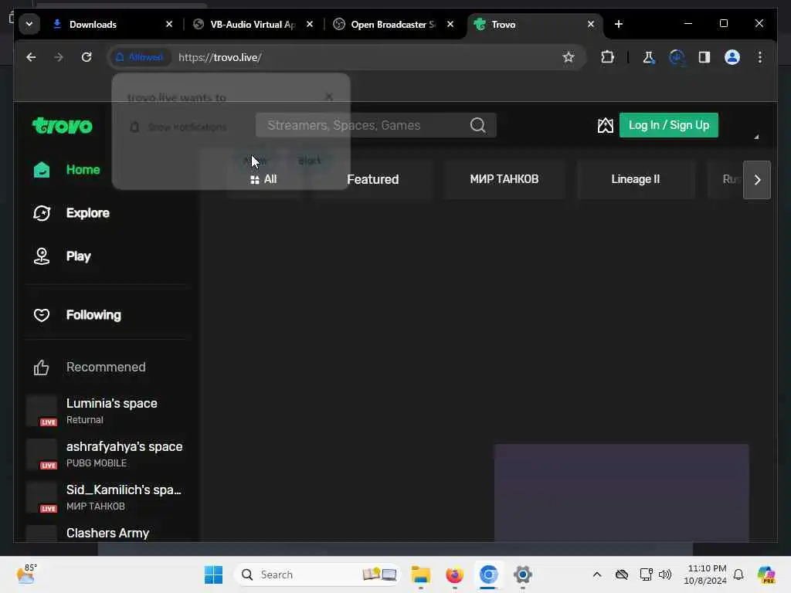Image resolution: width=791 pixels, height=593 pixels.
Task: Open Clashers Army channel
Action: 106,534
